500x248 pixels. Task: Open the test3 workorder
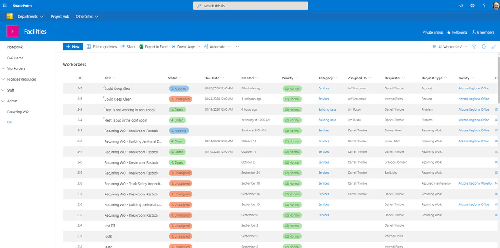pos(108,236)
